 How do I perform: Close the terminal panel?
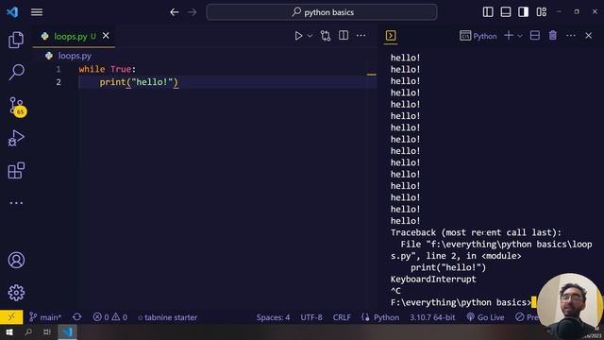pyautogui.click(x=588, y=36)
